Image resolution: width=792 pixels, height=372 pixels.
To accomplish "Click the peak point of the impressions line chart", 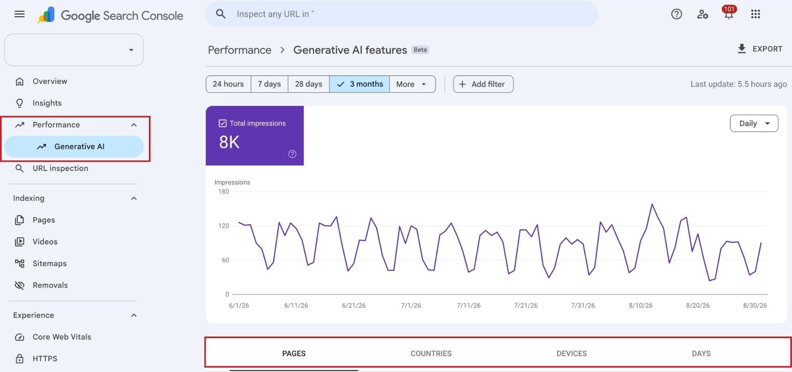I will 652,204.
